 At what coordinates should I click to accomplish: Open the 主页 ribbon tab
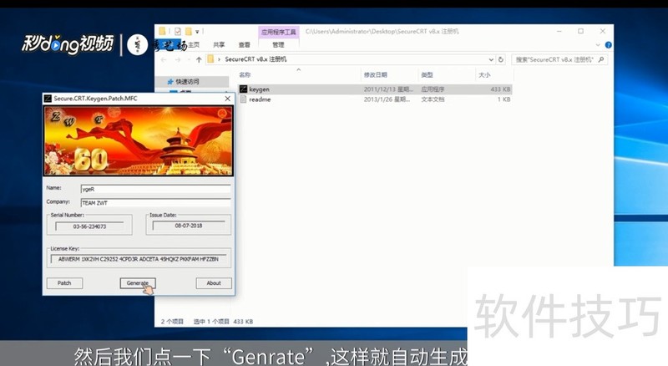pyautogui.click(x=194, y=45)
